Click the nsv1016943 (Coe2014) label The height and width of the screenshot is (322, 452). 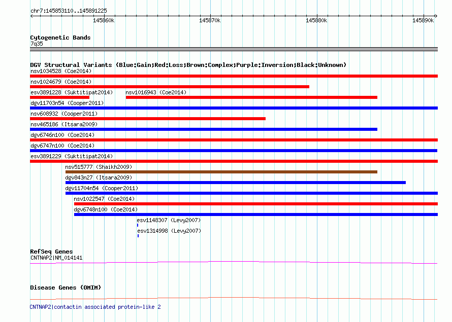tap(156, 92)
